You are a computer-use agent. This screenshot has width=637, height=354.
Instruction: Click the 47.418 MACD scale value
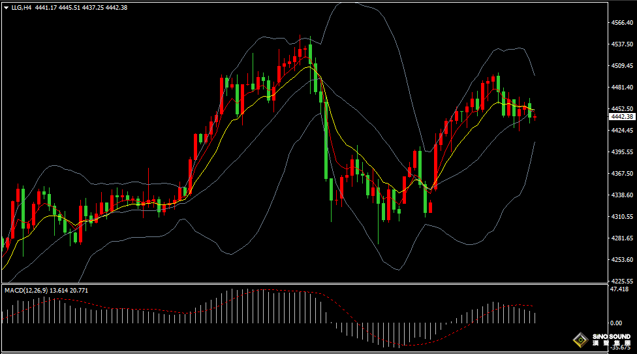pyautogui.click(x=619, y=289)
